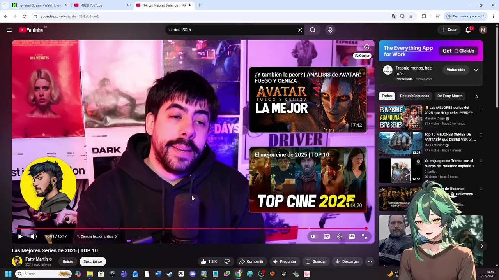Viewport: 499px width, 280px height.
Task: Expand chapter Ciencia ficción crítica
Action: [97, 236]
